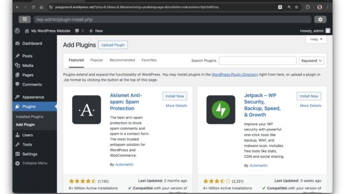
Task: Click the Playground URL path field
Action: (x=172, y=19)
